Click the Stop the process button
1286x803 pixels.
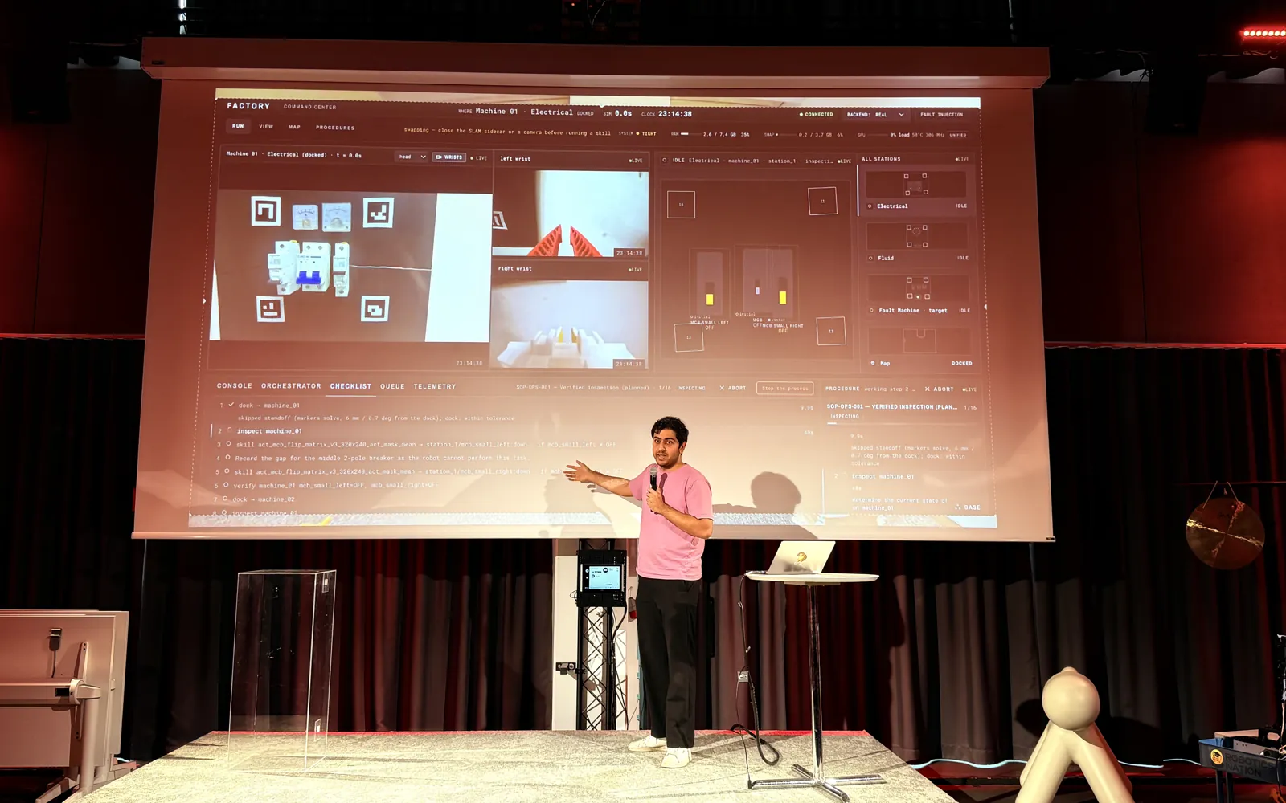[x=785, y=389]
